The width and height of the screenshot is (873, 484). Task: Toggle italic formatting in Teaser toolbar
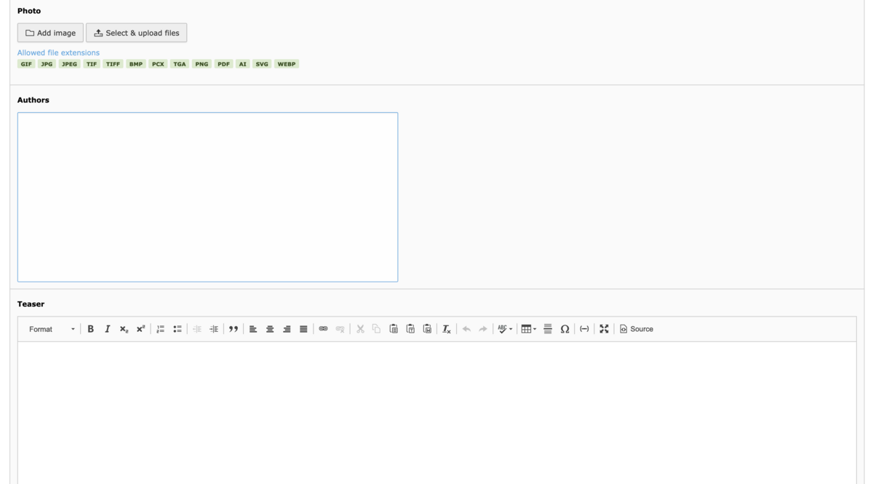[x=107, y=329]
